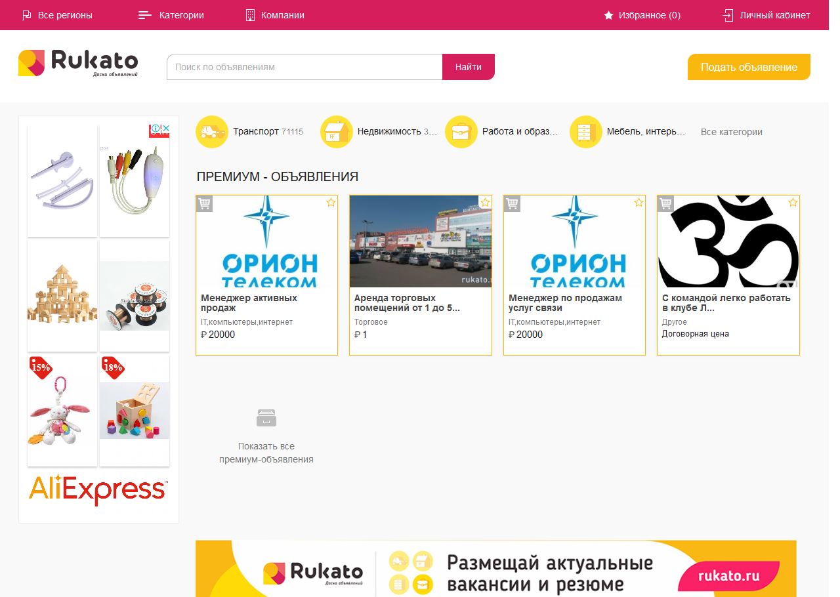
Task: Open the Transport category icon
Action: [212, 132]
